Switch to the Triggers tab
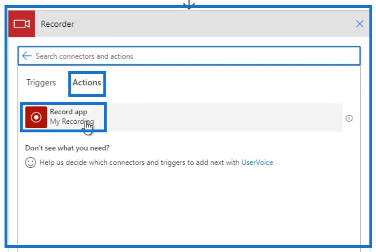 click(41, 83)
